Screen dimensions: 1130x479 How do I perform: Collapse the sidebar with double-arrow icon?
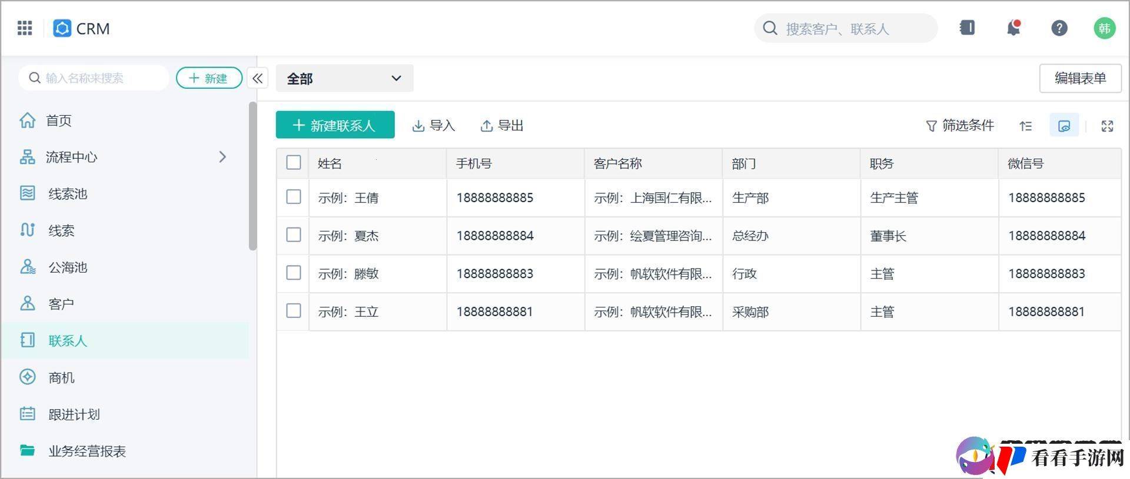click(x=258, y=78)
